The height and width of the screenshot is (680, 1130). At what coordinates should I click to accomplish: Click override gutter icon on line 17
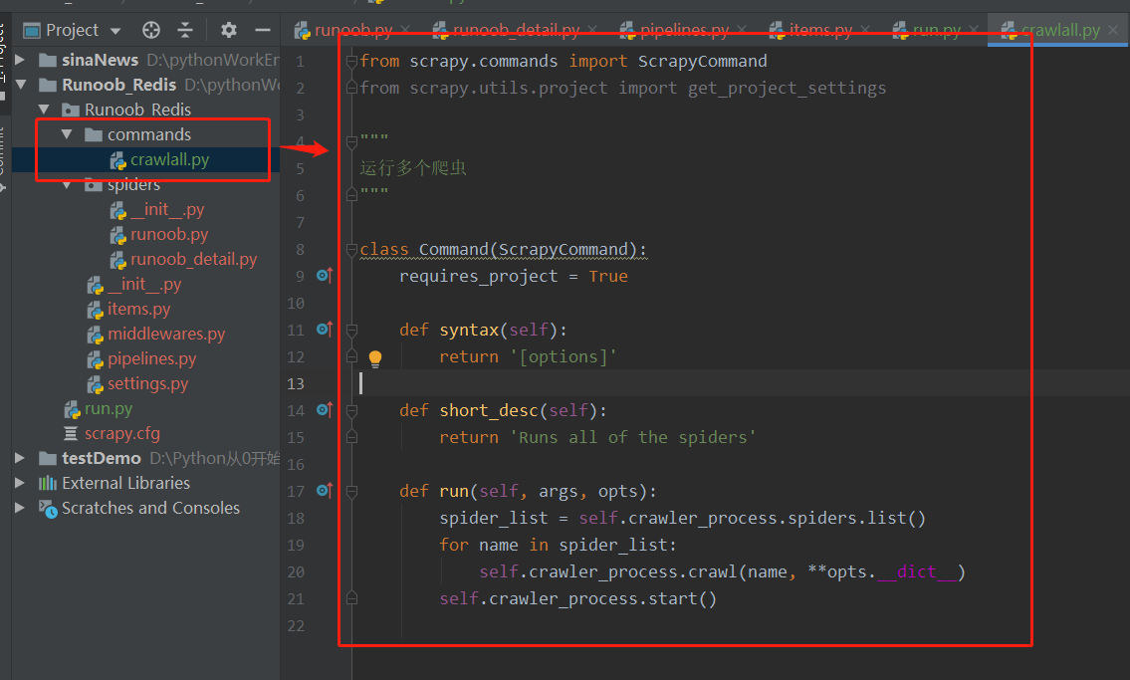pyautogui.click(x=325, y=491)
